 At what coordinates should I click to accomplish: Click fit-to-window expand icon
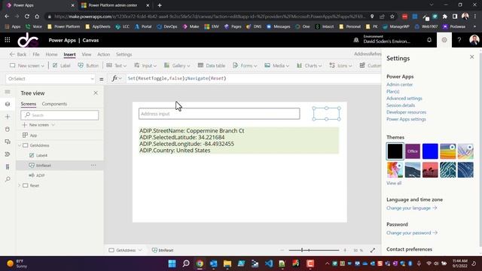point(373,251)
